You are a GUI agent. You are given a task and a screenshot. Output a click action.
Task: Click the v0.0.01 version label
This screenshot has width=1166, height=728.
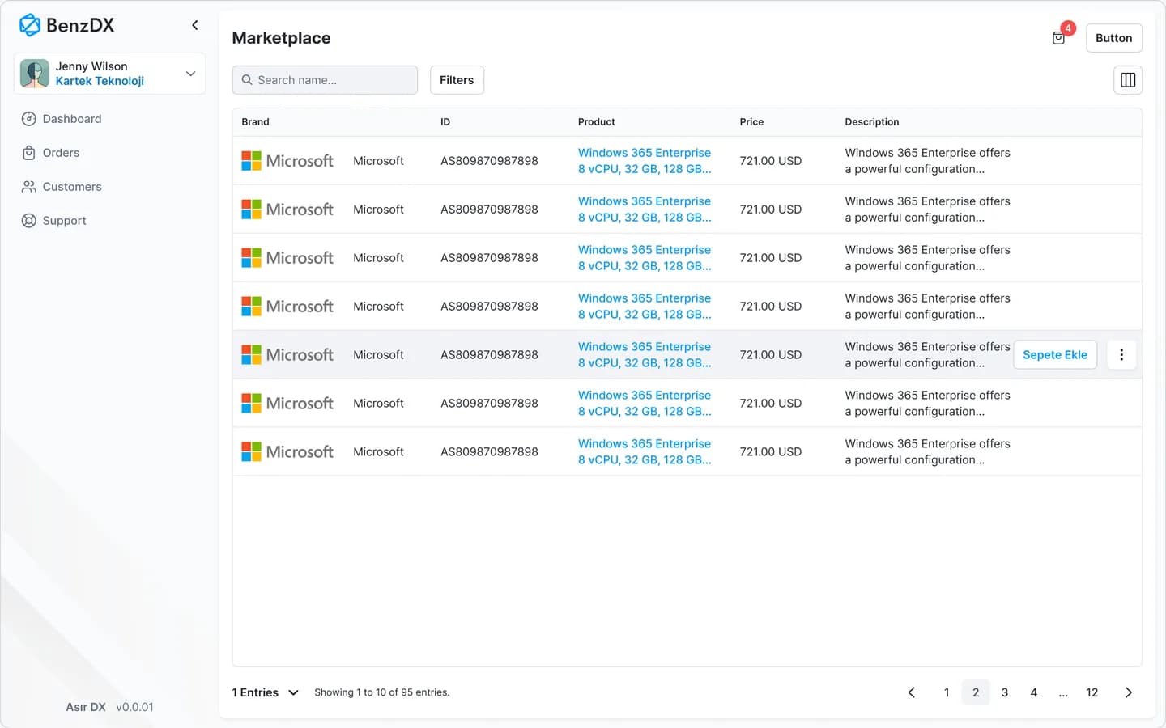tap(134, 707)
